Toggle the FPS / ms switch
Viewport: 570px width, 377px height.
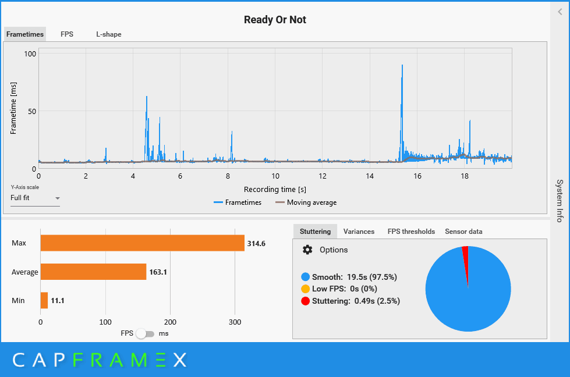click(145, 333)
